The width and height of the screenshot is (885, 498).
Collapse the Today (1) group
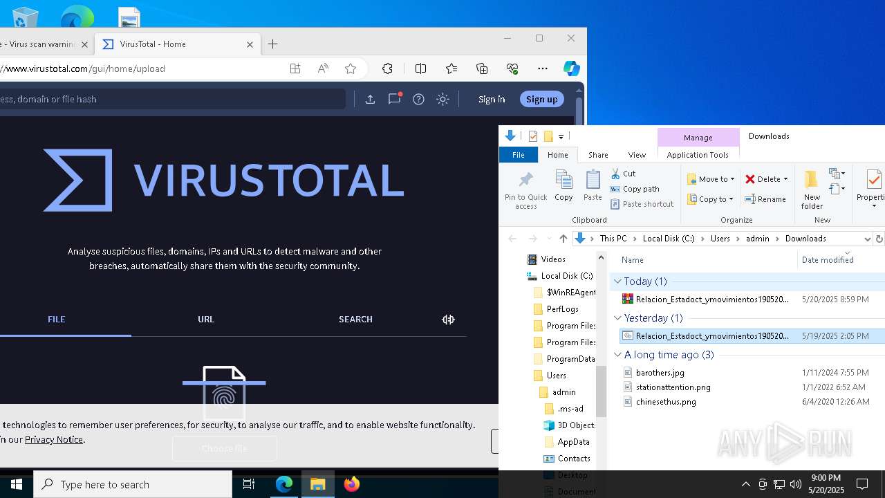pos(617,282)
